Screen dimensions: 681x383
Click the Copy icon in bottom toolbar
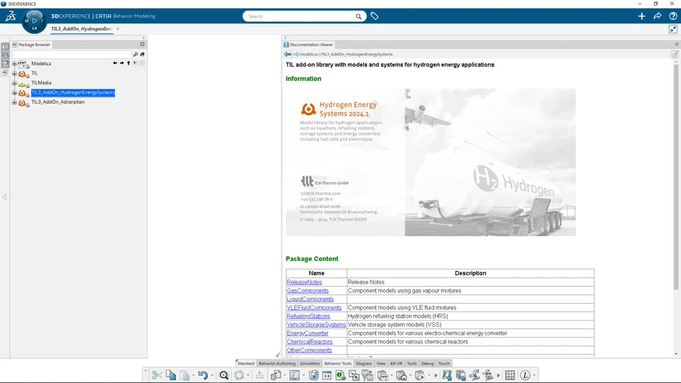[171, 374]
